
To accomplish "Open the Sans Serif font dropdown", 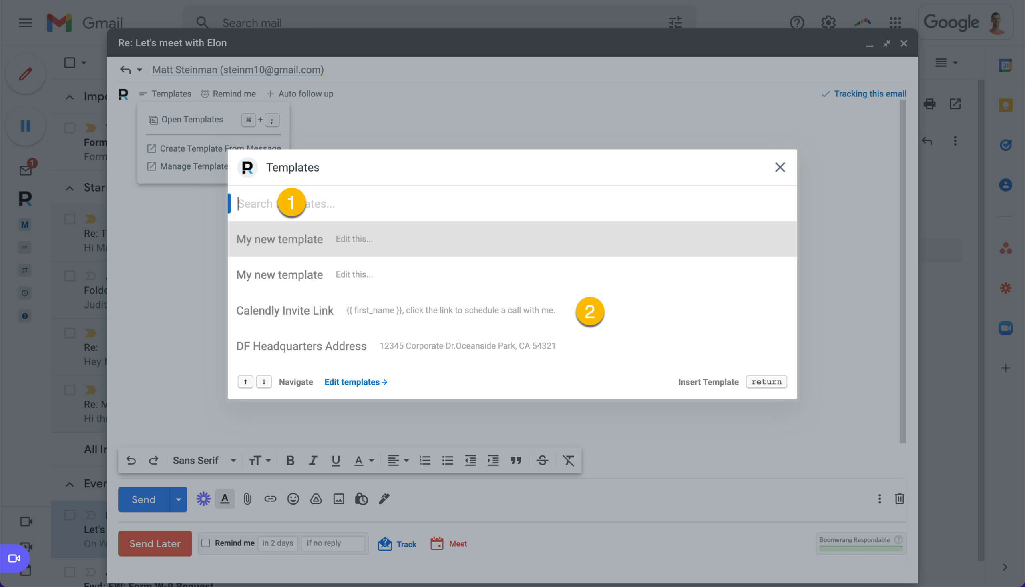I will pyautogui.click(x=204, y=460).
